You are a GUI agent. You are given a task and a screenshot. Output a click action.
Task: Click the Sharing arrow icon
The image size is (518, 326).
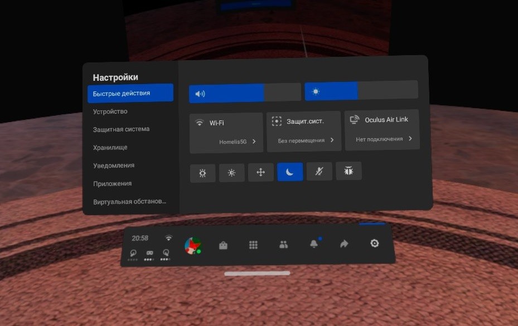click(344, 244)
